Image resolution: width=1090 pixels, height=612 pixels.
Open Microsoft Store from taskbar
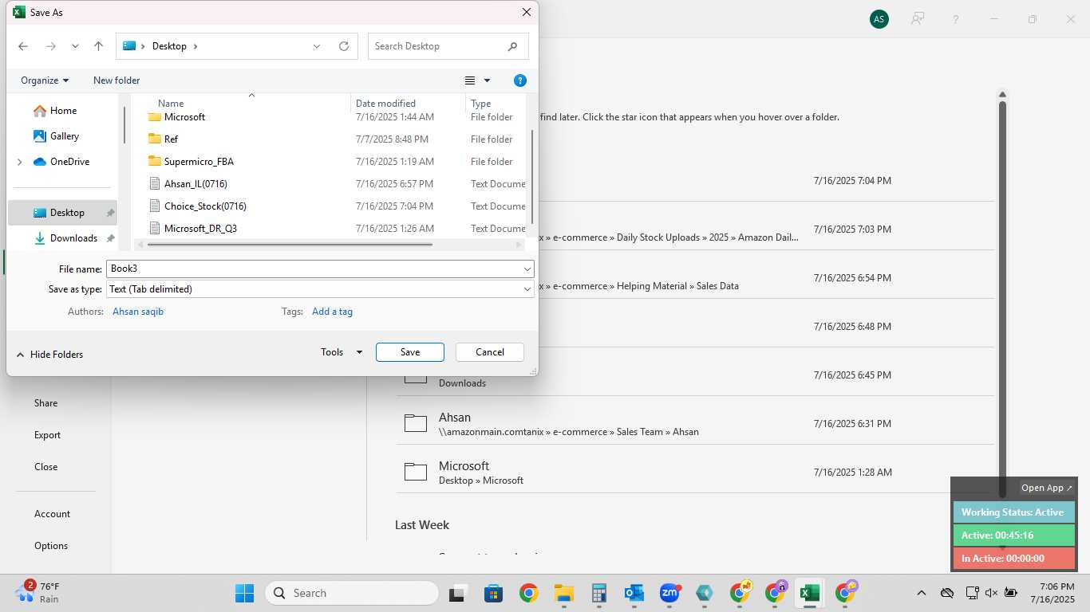click(x=493, y=593)
